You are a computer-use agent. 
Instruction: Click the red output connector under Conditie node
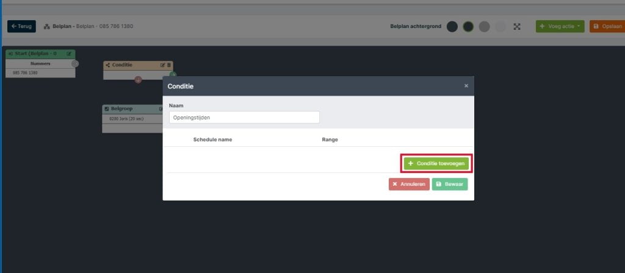[x=138, y=80]
